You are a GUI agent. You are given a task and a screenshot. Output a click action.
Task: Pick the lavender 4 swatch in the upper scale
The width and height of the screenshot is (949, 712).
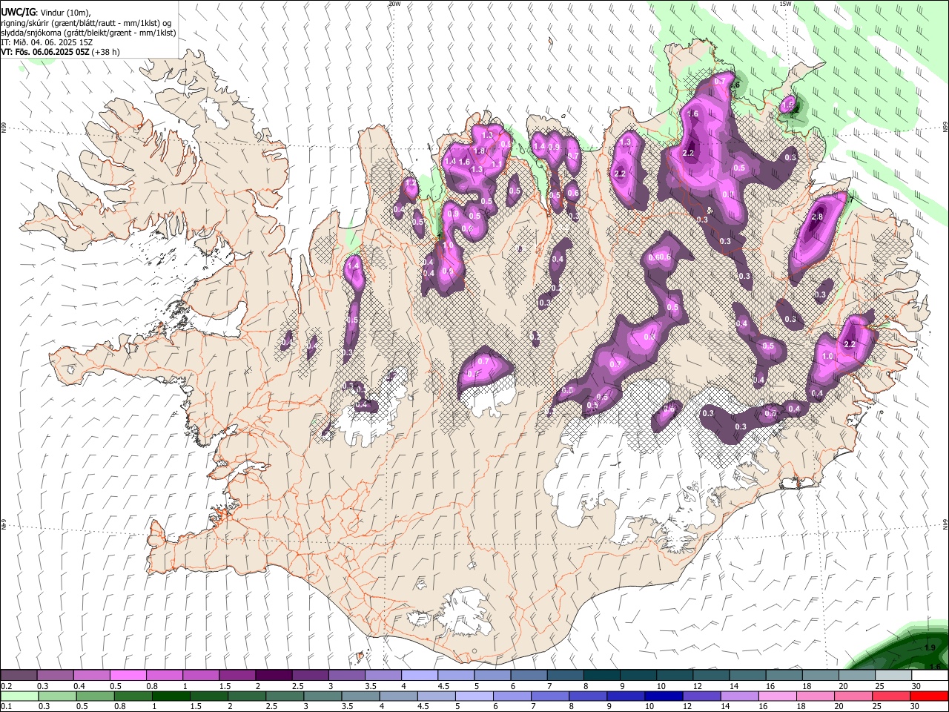click(419, 676)
